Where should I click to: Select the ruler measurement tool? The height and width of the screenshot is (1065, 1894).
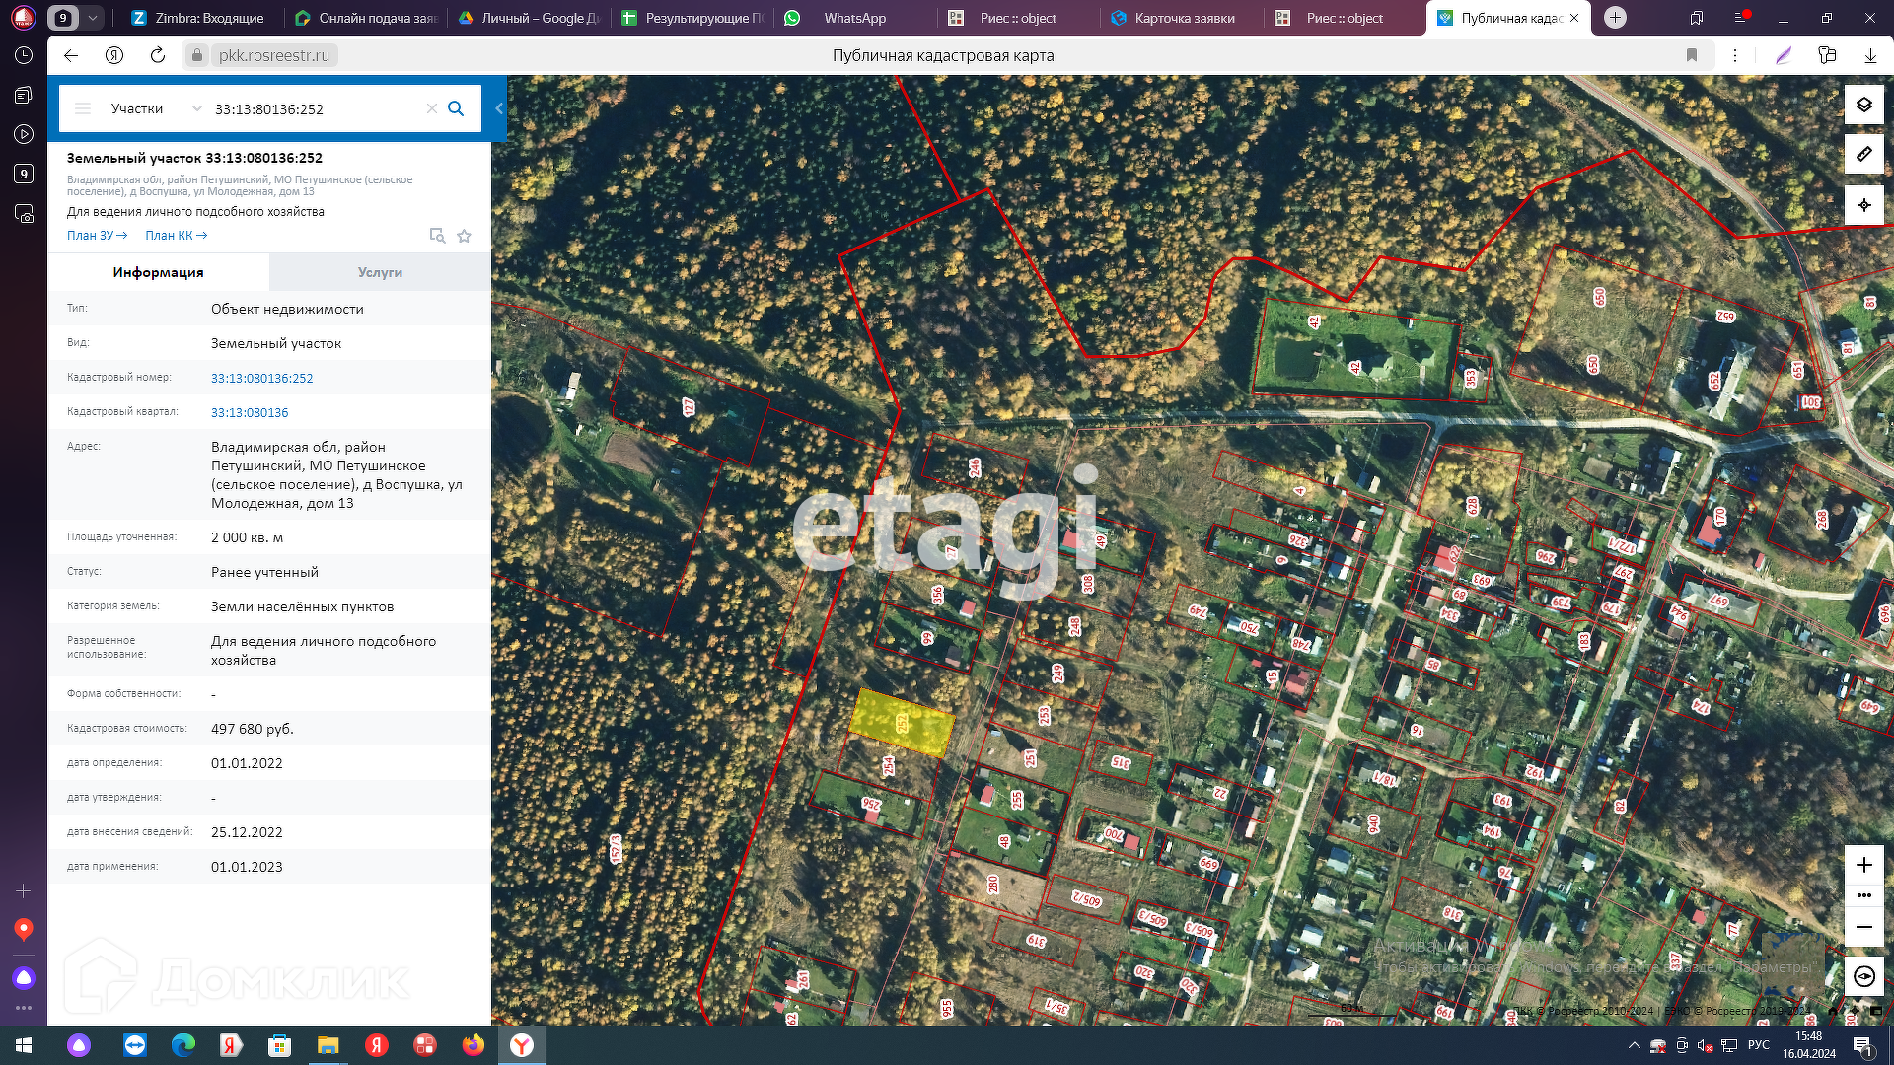click(1863, 155)
